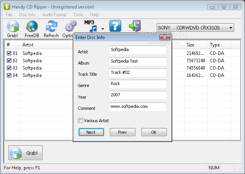
Task: Open the Audio Format menu
Action: tap(54, 15)
